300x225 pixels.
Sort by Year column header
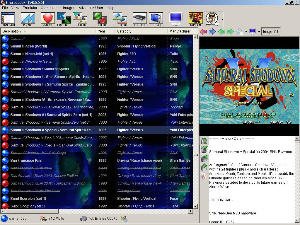coord(105,31)
